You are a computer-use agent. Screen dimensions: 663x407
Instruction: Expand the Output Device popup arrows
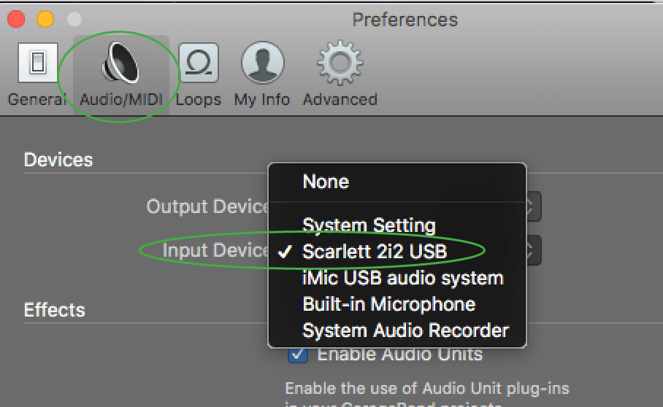click(x=533, y=207)
